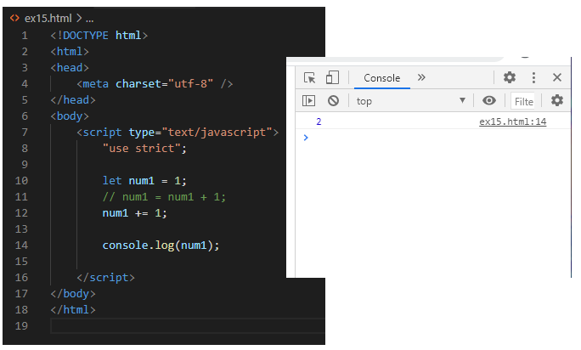Click the "use strict" code line
This screenshot has height=350, width=581.
[144, 149]
